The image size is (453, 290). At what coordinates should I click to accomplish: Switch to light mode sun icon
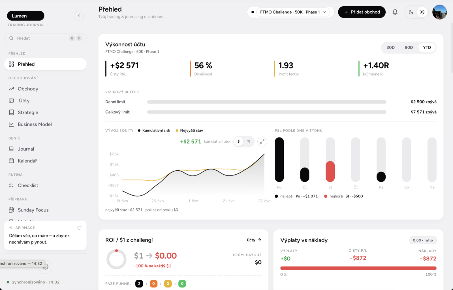click(x=422, y=12)
